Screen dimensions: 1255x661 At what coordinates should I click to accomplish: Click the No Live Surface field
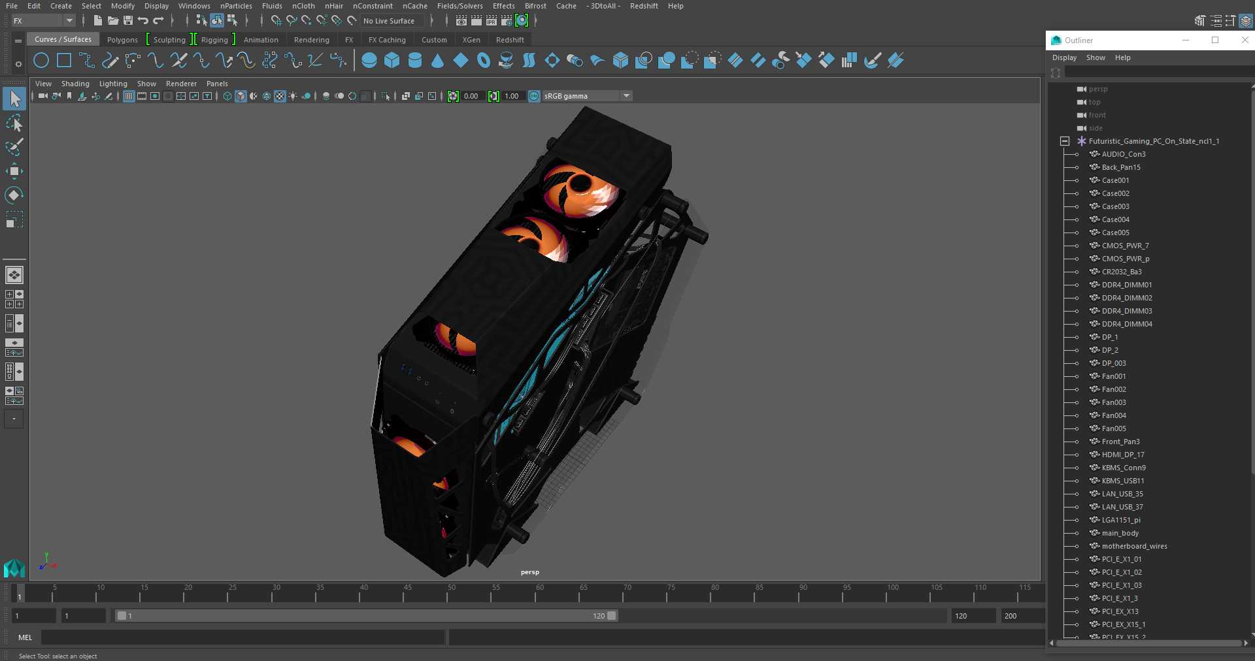click(394, 21)
